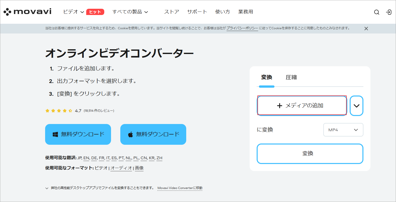Click the Movavi logo

pos(28,11)
